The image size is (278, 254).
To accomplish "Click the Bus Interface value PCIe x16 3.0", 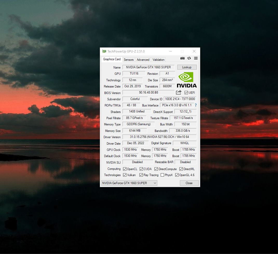I will pyautogui.click(x=177, y=105).
